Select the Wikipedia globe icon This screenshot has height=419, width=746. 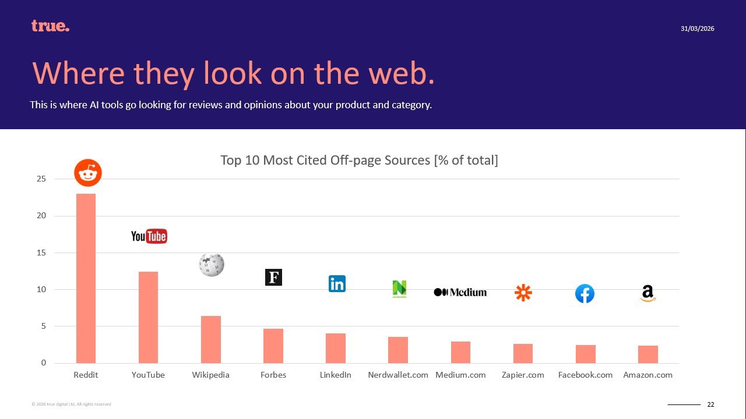pos(211,265)
